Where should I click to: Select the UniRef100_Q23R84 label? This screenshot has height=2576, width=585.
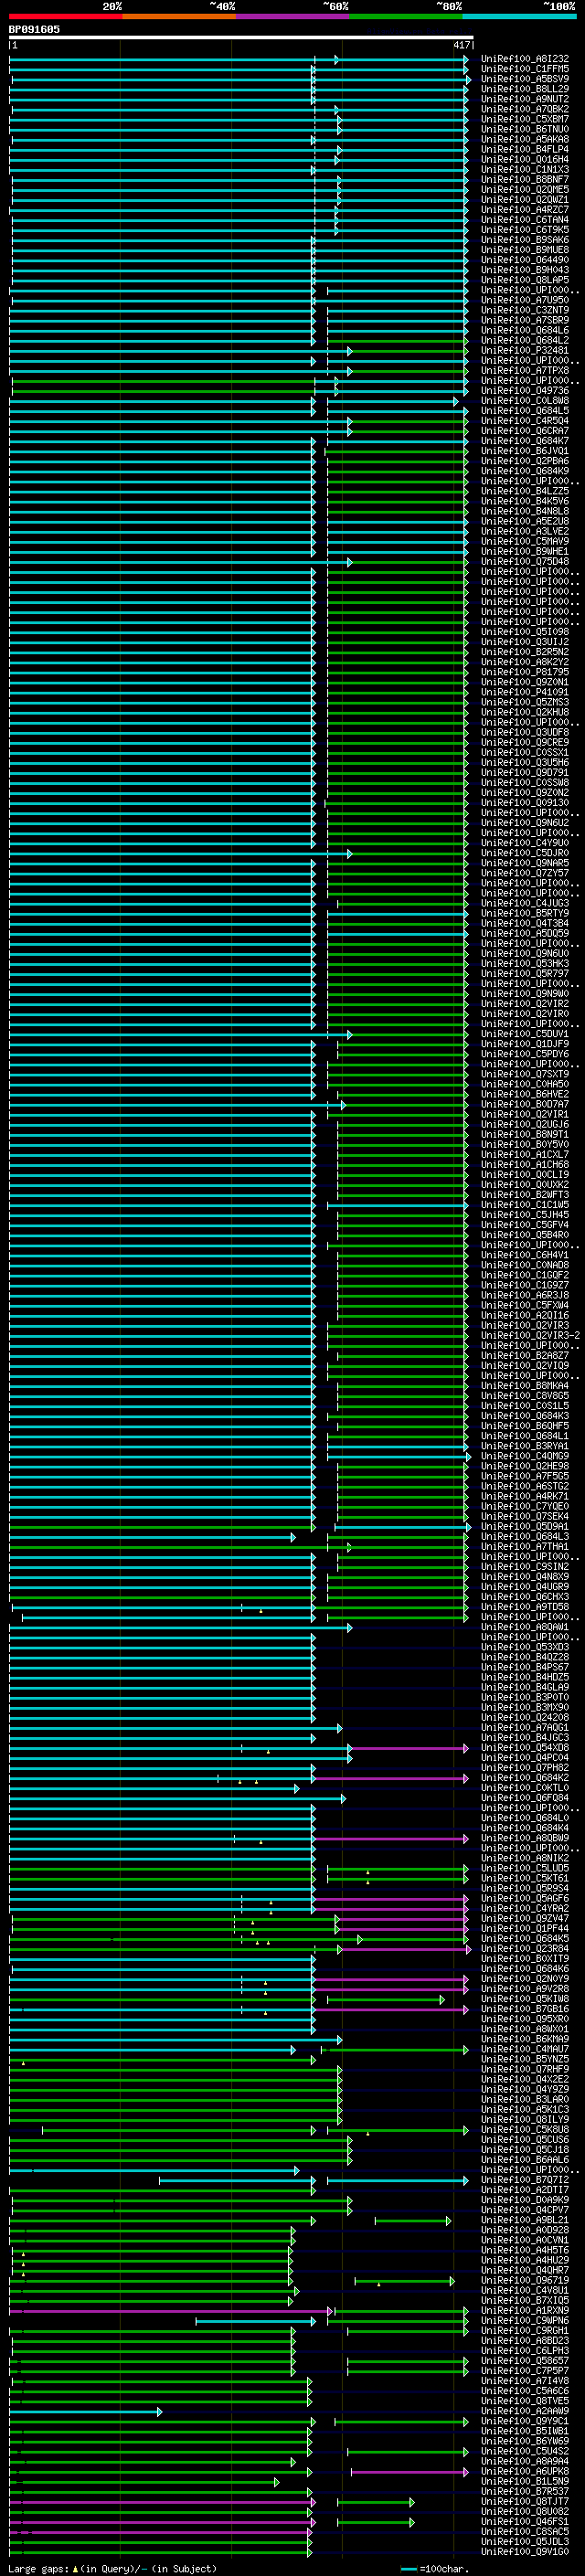(525, 1948)
